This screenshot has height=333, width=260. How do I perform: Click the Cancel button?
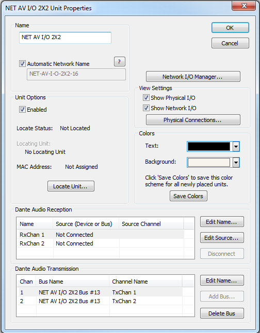[230, 43]
